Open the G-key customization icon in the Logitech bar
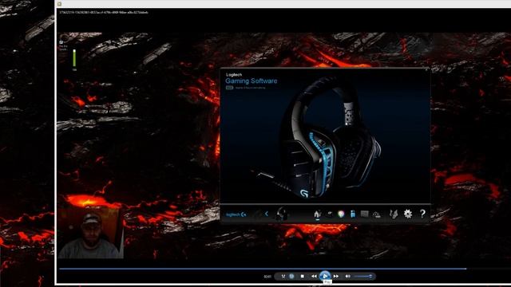 (x=330, y=214)
